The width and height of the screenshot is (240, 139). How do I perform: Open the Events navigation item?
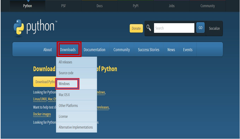coord(188,50)
